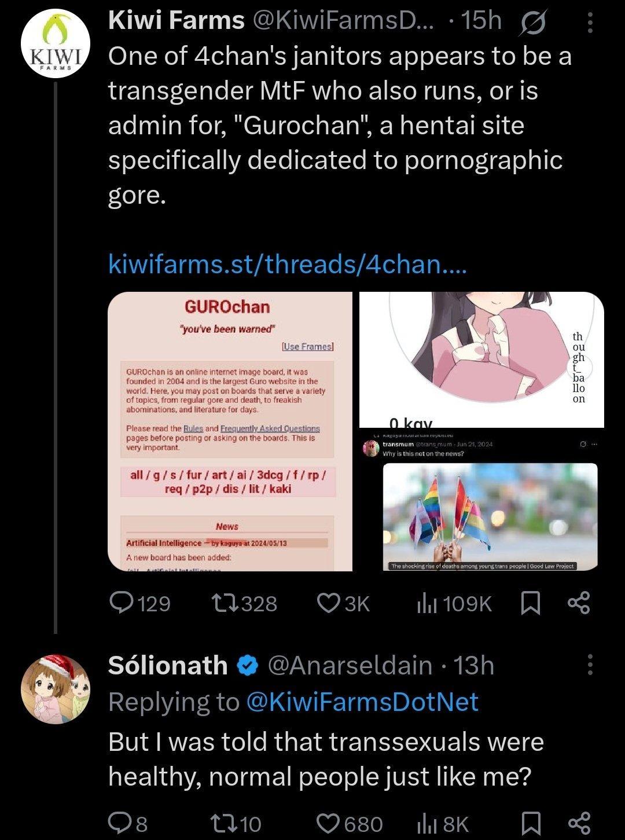Open the GUROchan screenshot image
625x840 pixels.
[x=230, y=431]
